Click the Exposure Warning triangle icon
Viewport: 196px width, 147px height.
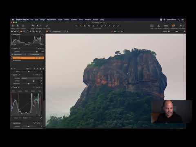[158, 26]
